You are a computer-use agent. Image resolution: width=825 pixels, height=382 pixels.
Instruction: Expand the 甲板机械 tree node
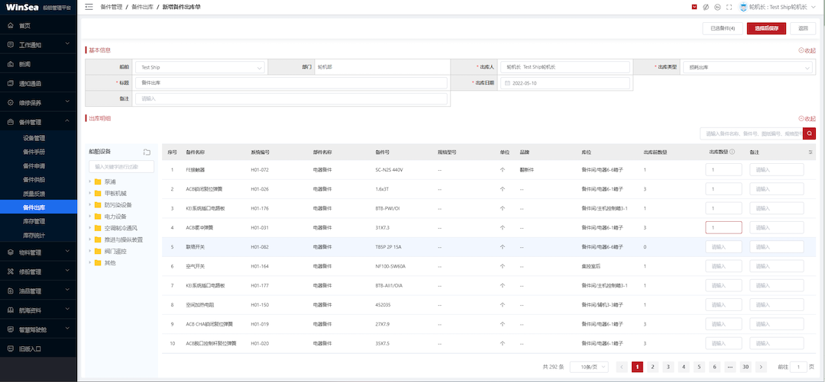click(x=90, y=194)
